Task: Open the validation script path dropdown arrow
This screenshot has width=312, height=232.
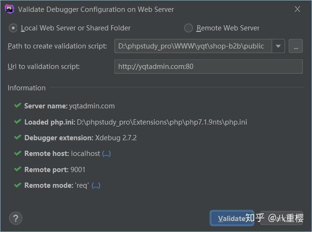Action: [278, 46]
